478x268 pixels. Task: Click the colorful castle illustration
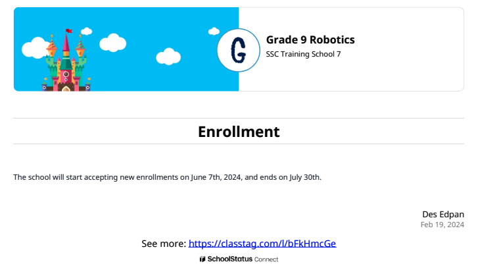click(66, 61)
